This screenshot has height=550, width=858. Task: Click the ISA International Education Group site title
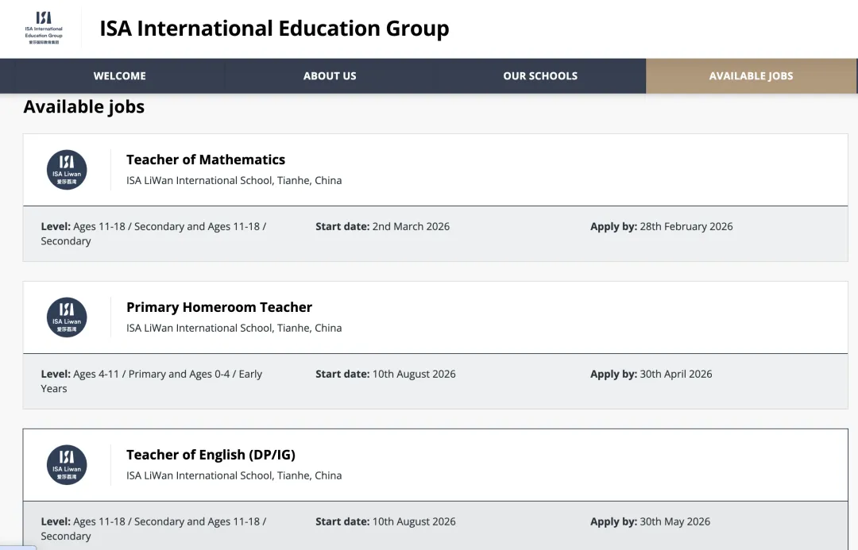point(274,29)
